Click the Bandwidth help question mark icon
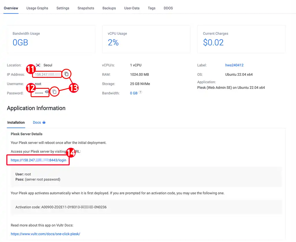Viewport: 296px width, 242px height. (140, 92)
